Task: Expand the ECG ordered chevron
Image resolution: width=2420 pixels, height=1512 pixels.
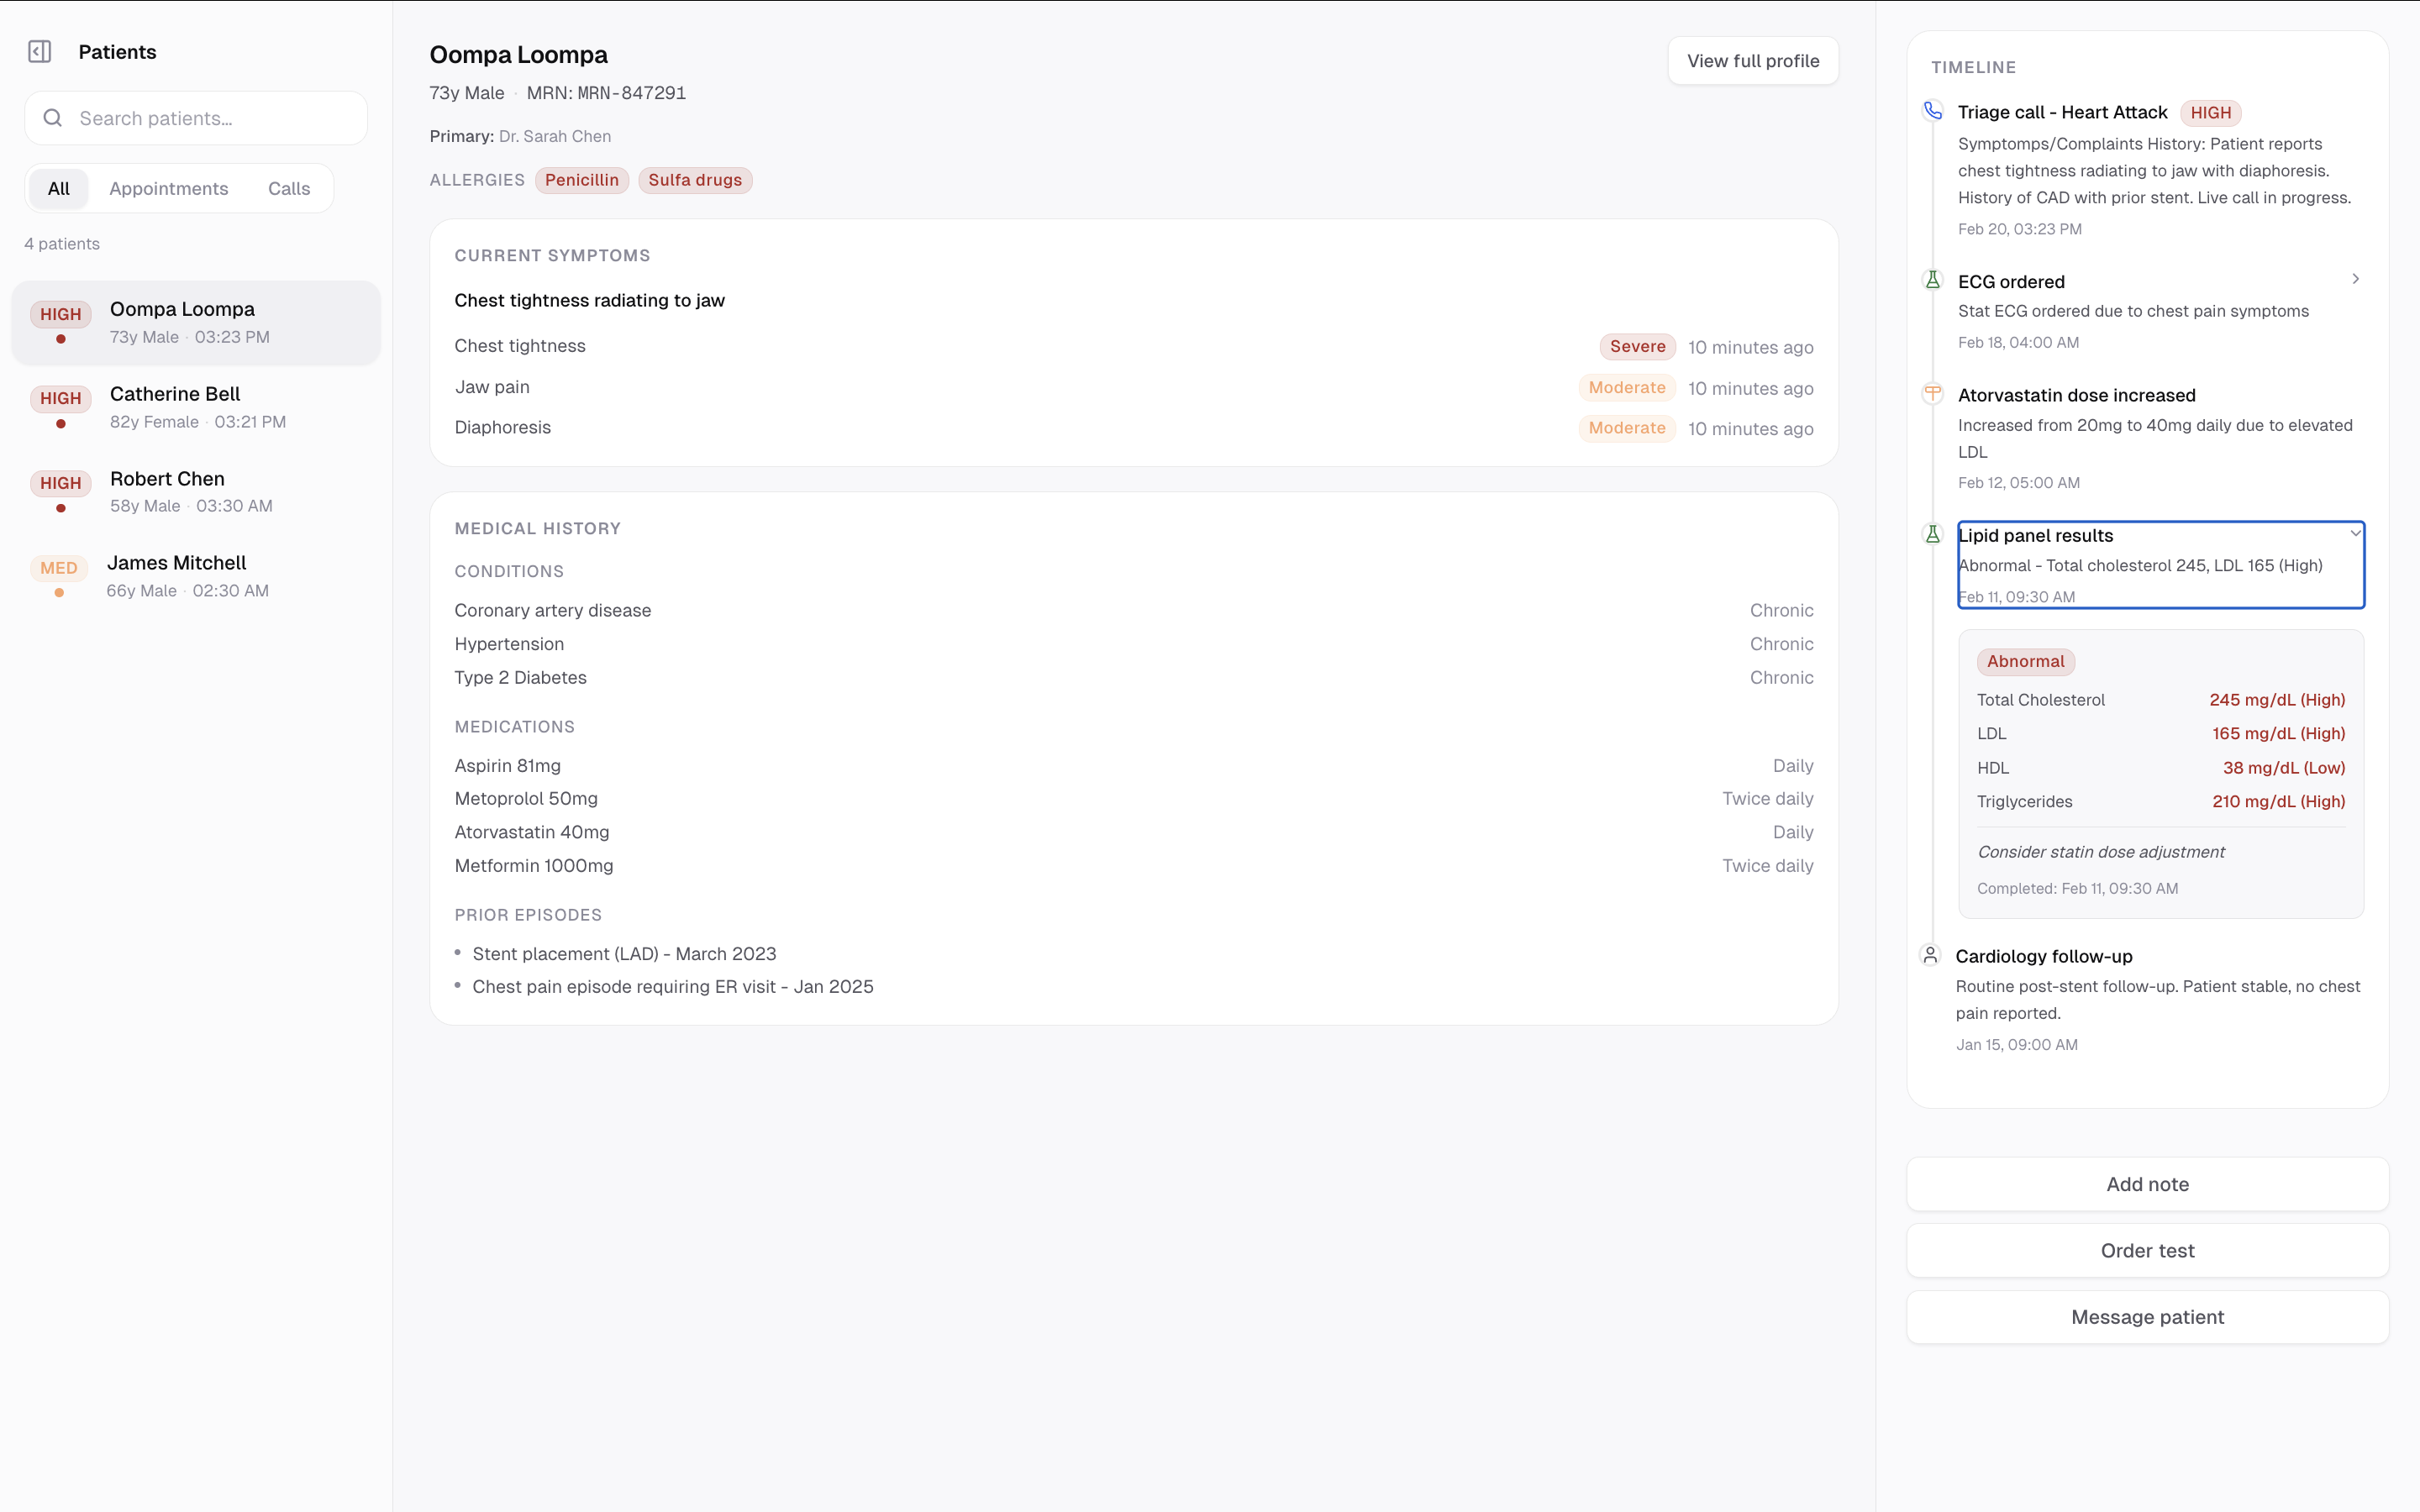Action: (x=2355, y=279)
